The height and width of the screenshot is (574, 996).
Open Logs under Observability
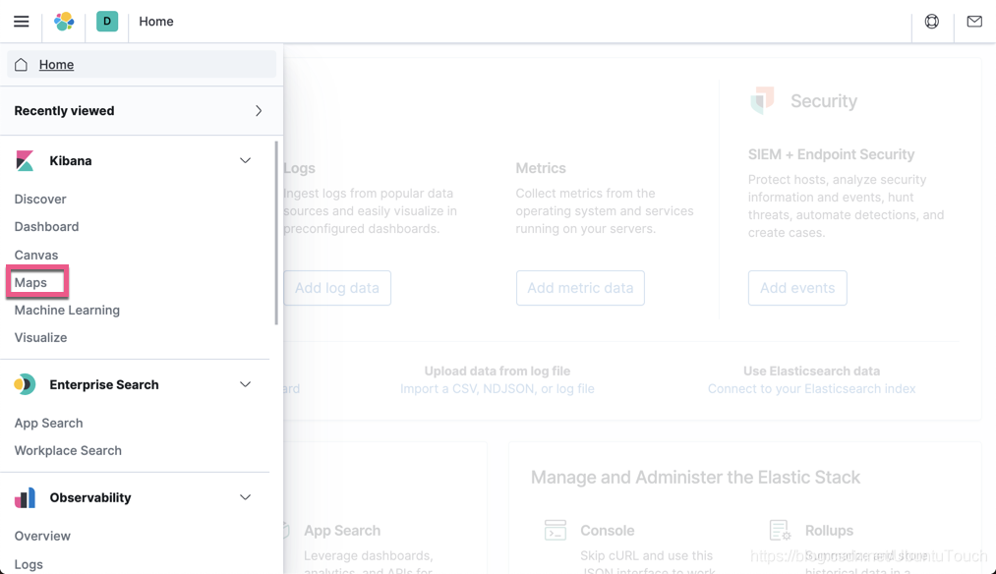pyautogui.click(x=29, y=564)
